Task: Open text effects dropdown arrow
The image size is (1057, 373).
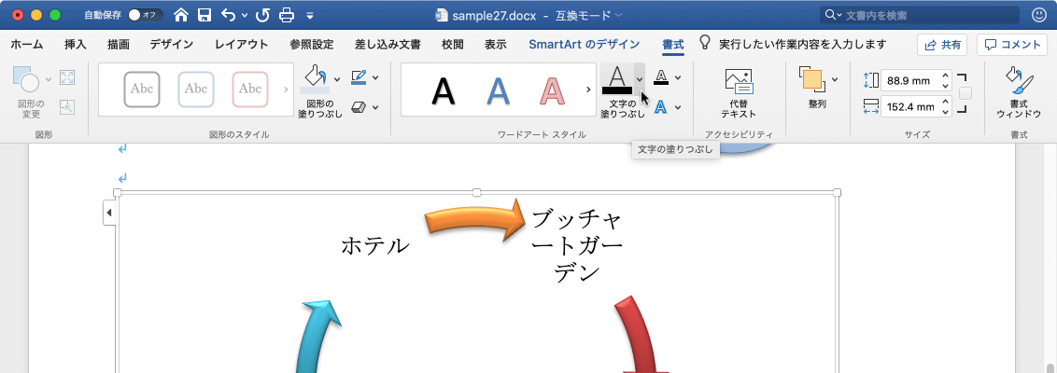Action: pyautogui.click(x=678, y=106)
